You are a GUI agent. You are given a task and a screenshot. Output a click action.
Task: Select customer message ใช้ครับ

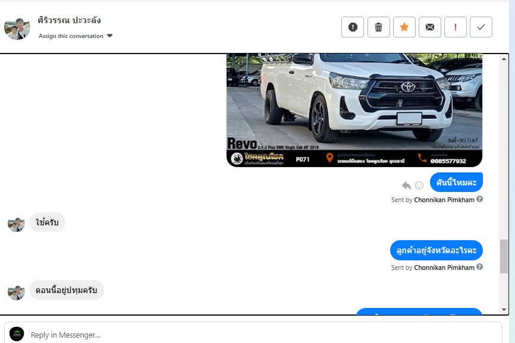tap(47, 222)
